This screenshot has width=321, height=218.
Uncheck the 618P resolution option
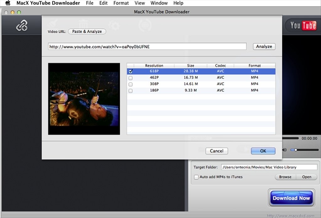click(x=131, y=71)
